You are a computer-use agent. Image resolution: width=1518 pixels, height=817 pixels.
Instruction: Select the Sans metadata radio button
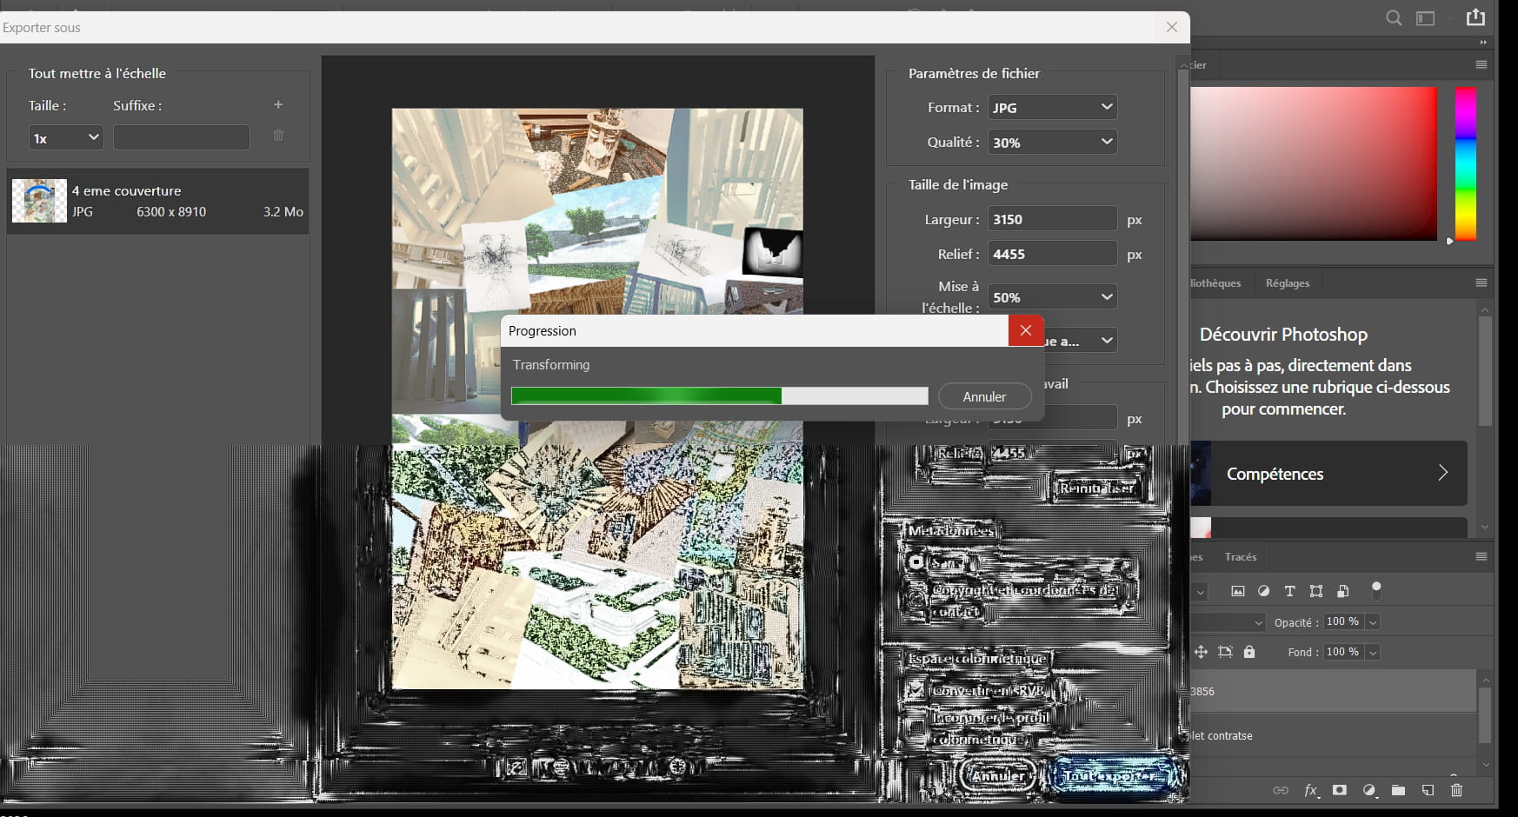click(x=916, y=562)
